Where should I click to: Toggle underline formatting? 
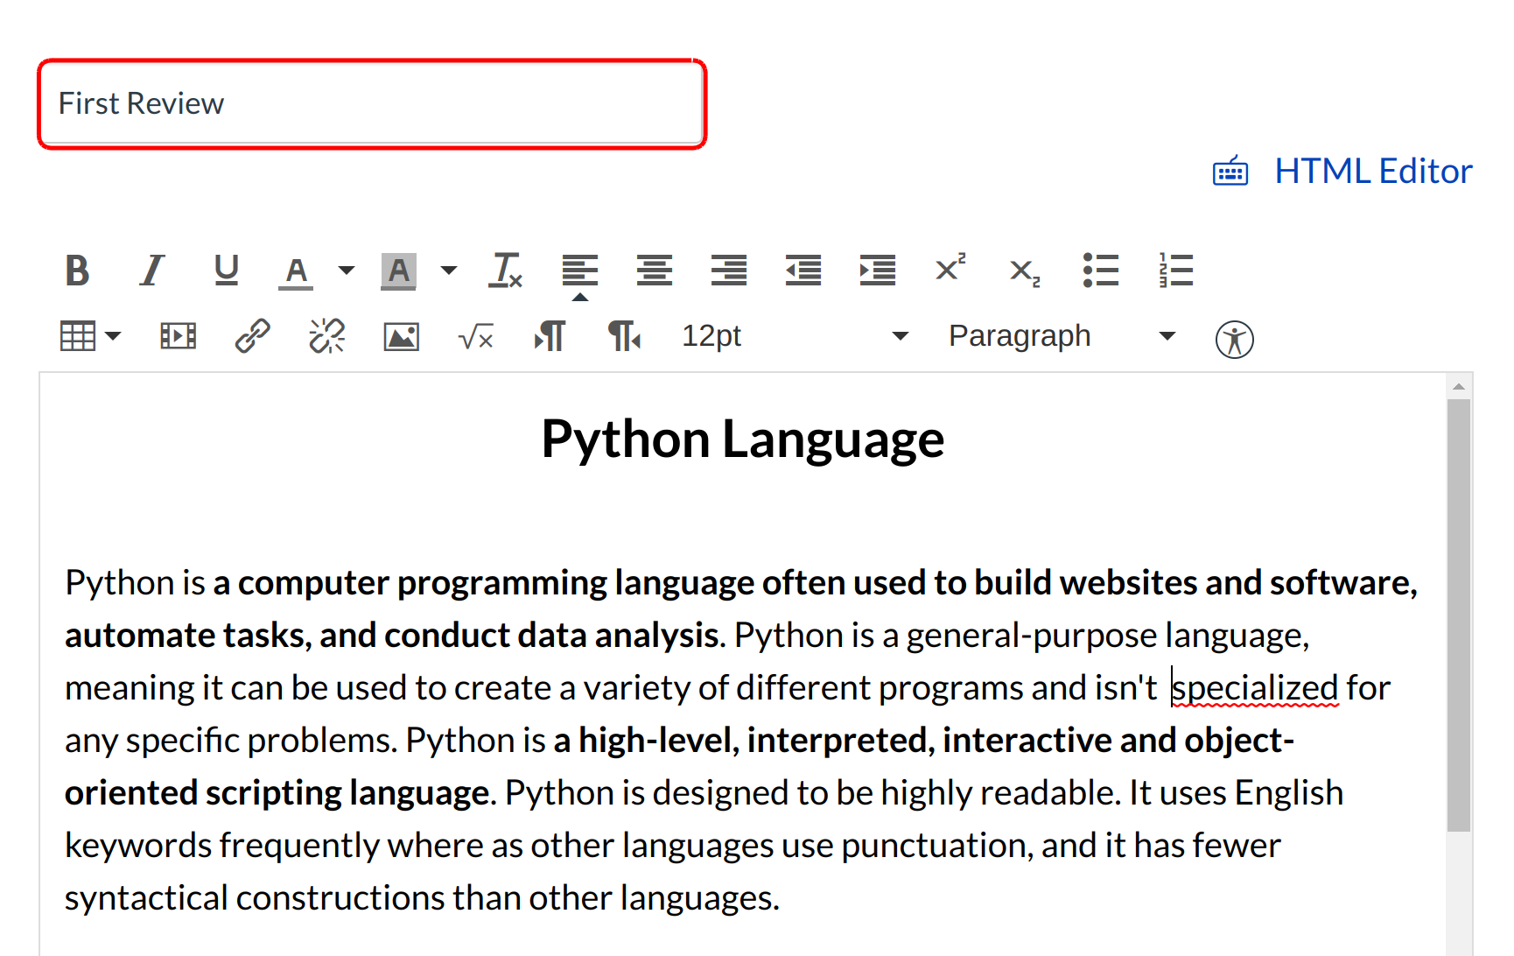click(x=226, y=271)
